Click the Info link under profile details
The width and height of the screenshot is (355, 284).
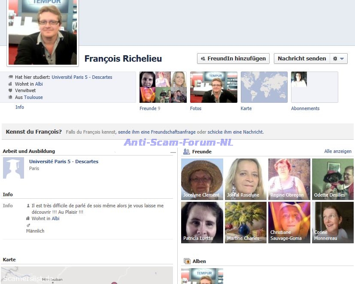click(x=20, y=107)
